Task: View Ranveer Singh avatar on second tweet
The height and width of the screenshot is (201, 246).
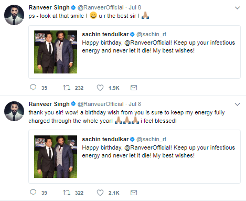Action: pos(14,111)
